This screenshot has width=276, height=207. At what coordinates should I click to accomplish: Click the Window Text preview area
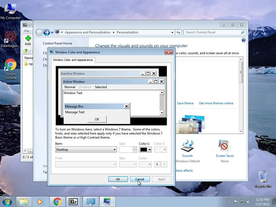pyautogui.click(x=73, y=93)
